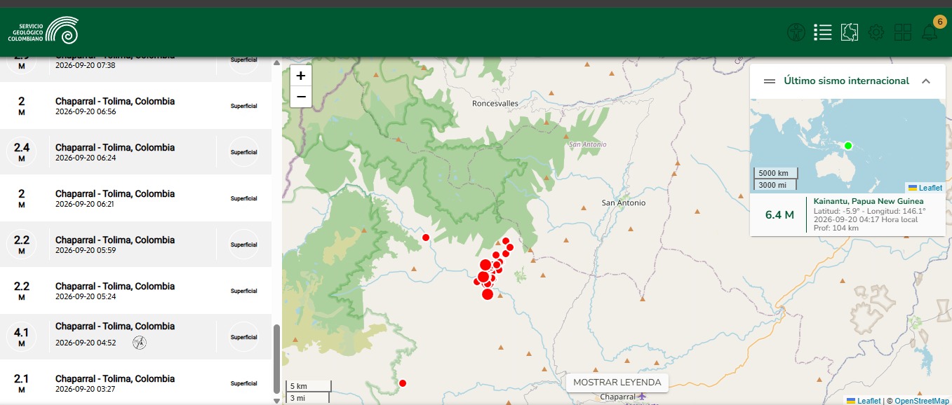This screenshot has width=952, height=405.
Task: Click the scroll-down arrow of the event list
Action: (x=276, y=400)
